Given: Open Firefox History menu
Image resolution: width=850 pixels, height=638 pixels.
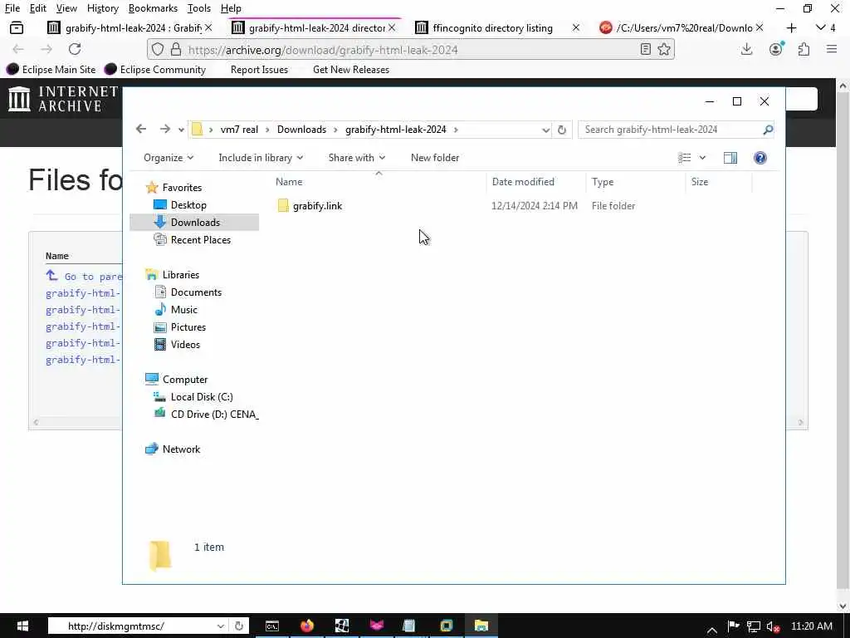Looking at the screenshot, I should [102, 8].
